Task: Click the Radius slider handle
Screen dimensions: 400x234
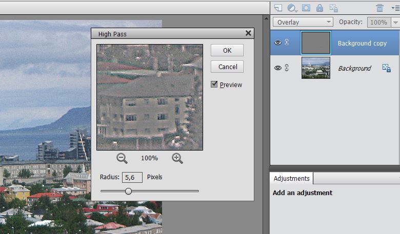Action: pyautogui.click(x=129, y=191)
